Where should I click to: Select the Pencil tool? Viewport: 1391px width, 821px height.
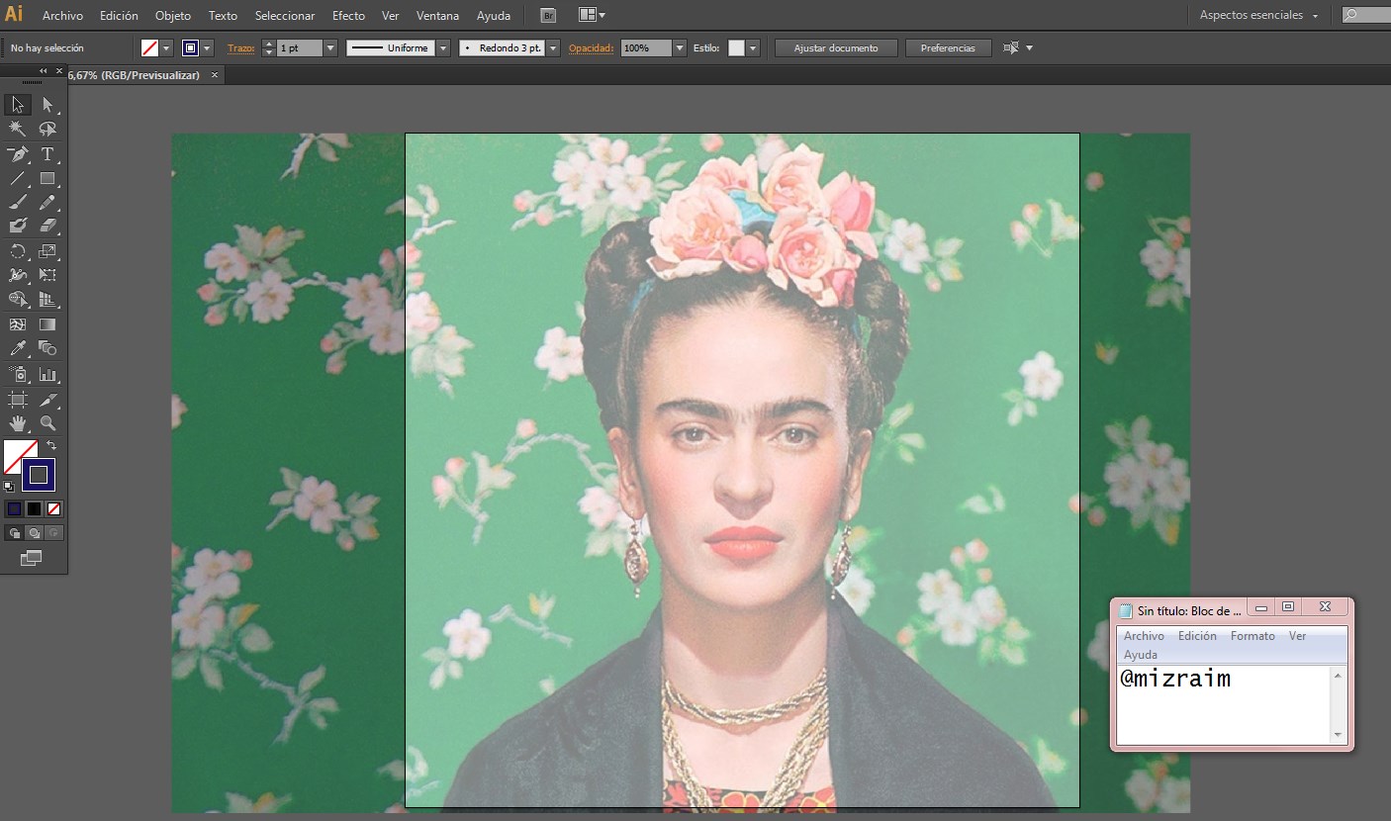click(x=47, y=203)
